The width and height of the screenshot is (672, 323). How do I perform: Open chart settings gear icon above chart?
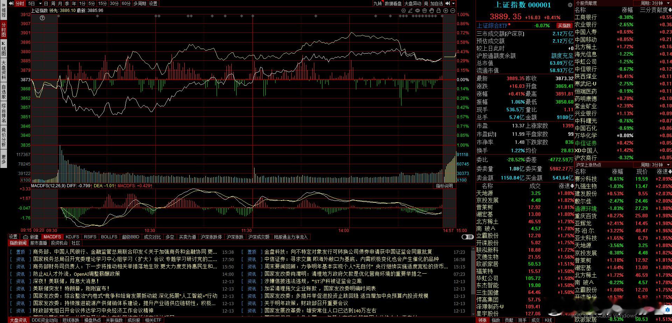(x=404, y=10)
